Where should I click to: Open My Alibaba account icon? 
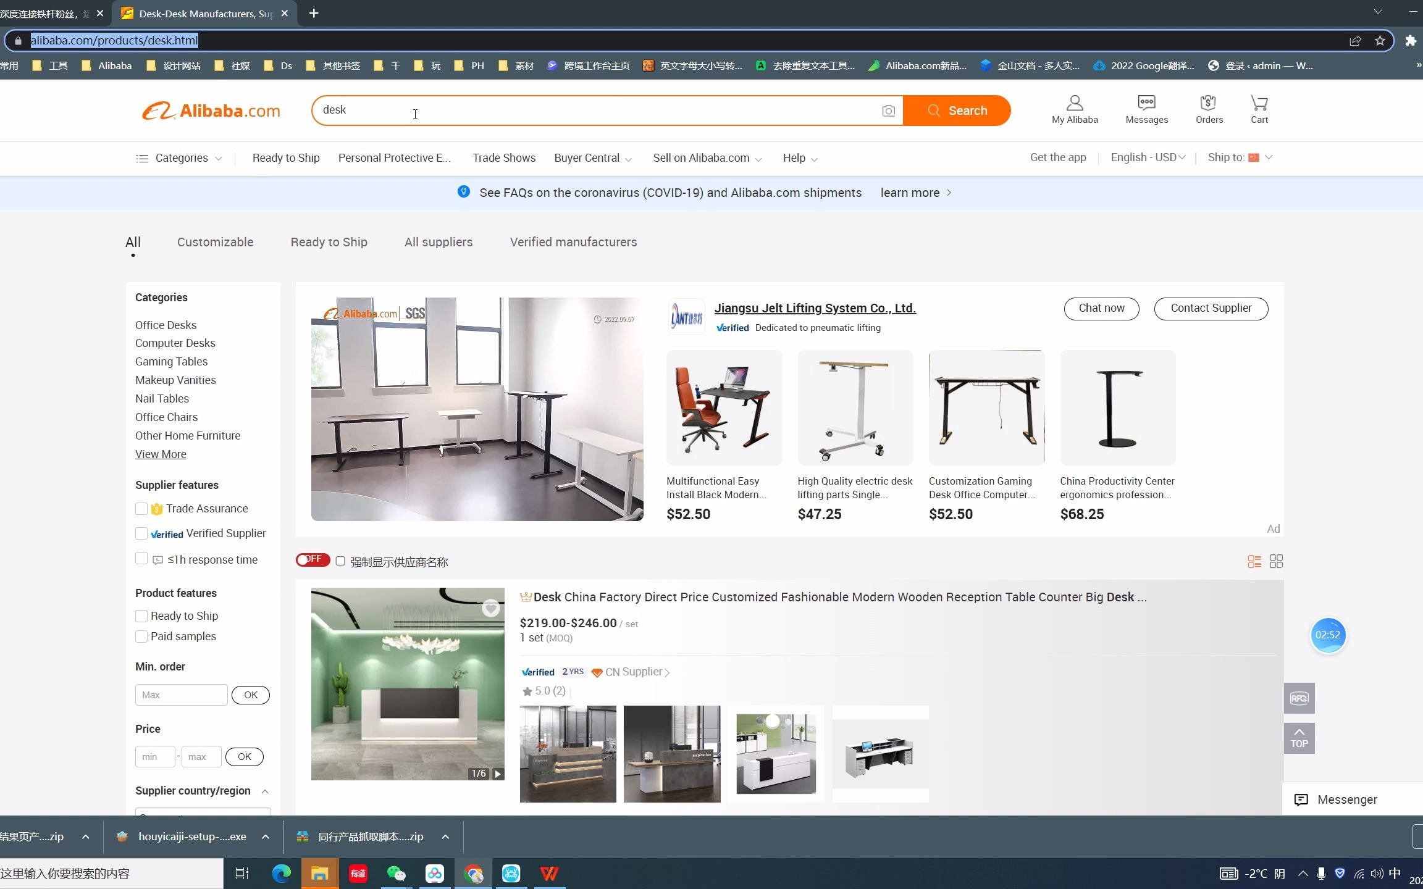tap(1075, 110)
